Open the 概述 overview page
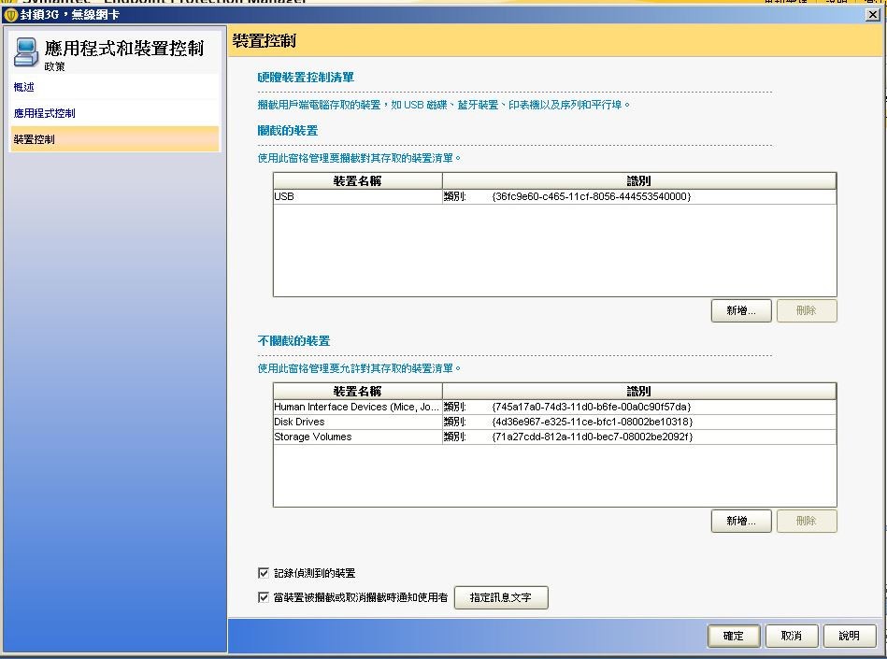Viewport: 887px width, 659px height. [23, 87]
